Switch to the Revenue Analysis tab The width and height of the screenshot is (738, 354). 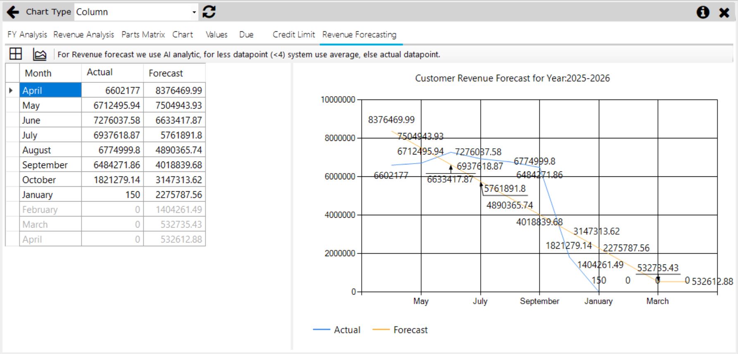83,35
